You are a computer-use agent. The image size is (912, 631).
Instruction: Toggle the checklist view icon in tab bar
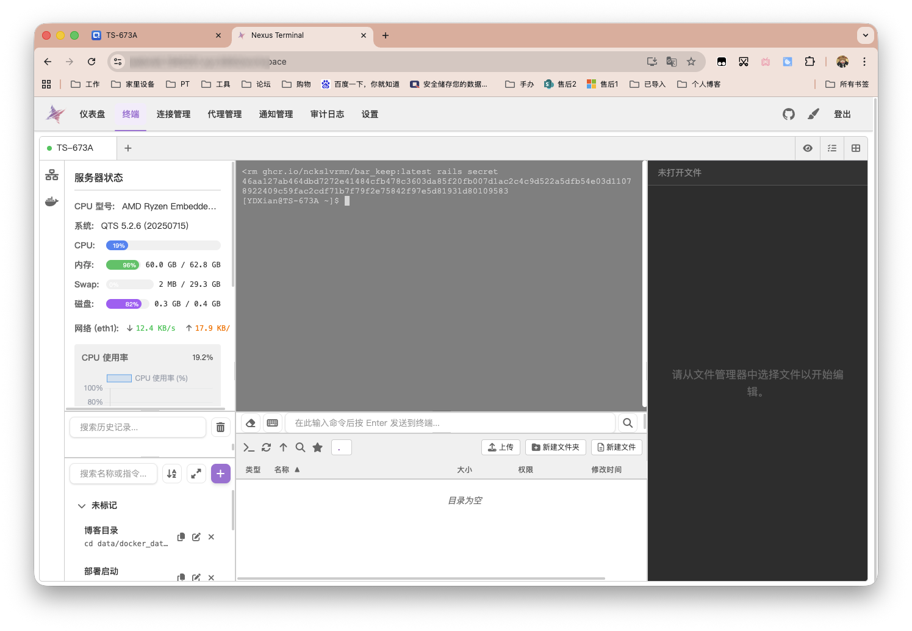pos(832,148)
